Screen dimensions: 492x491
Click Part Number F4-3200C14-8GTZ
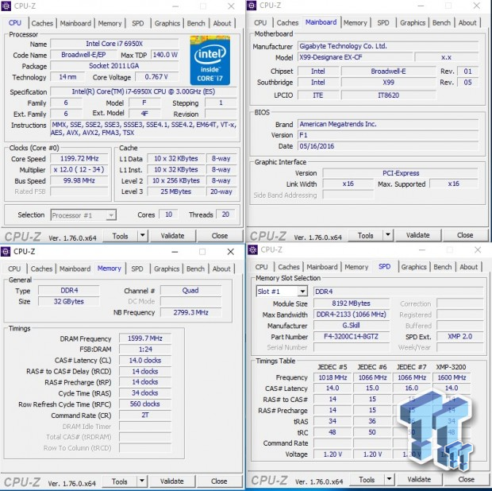coord(351,337)
